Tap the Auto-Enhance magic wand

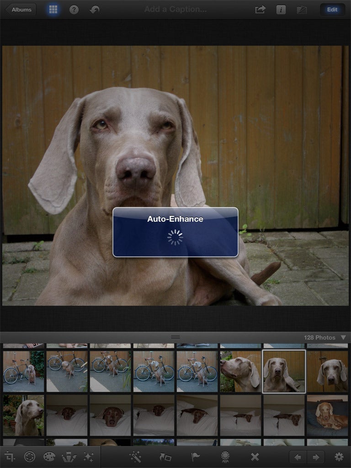point(135,456)
